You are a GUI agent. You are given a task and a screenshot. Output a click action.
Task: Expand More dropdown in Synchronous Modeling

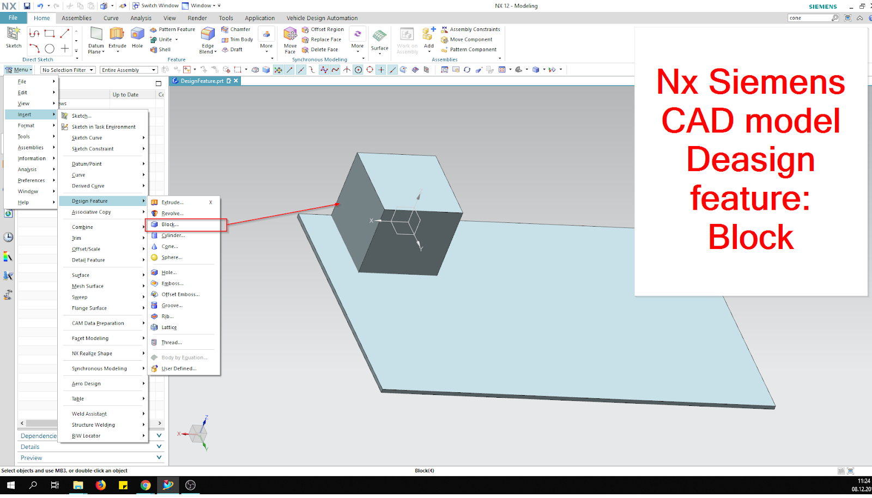[358, 40]
